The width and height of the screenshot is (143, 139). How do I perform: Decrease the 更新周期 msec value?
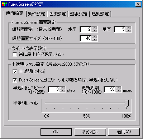[x=118, y=91]
